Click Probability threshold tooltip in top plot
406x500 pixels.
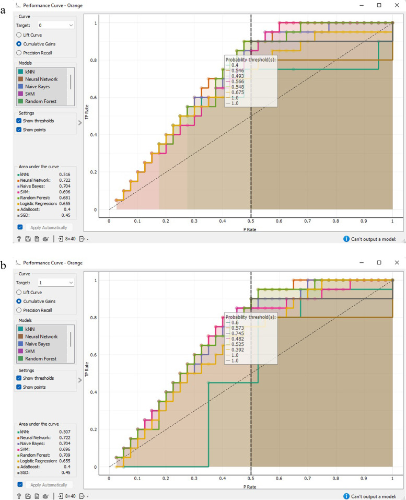click(x=251, y=81)
